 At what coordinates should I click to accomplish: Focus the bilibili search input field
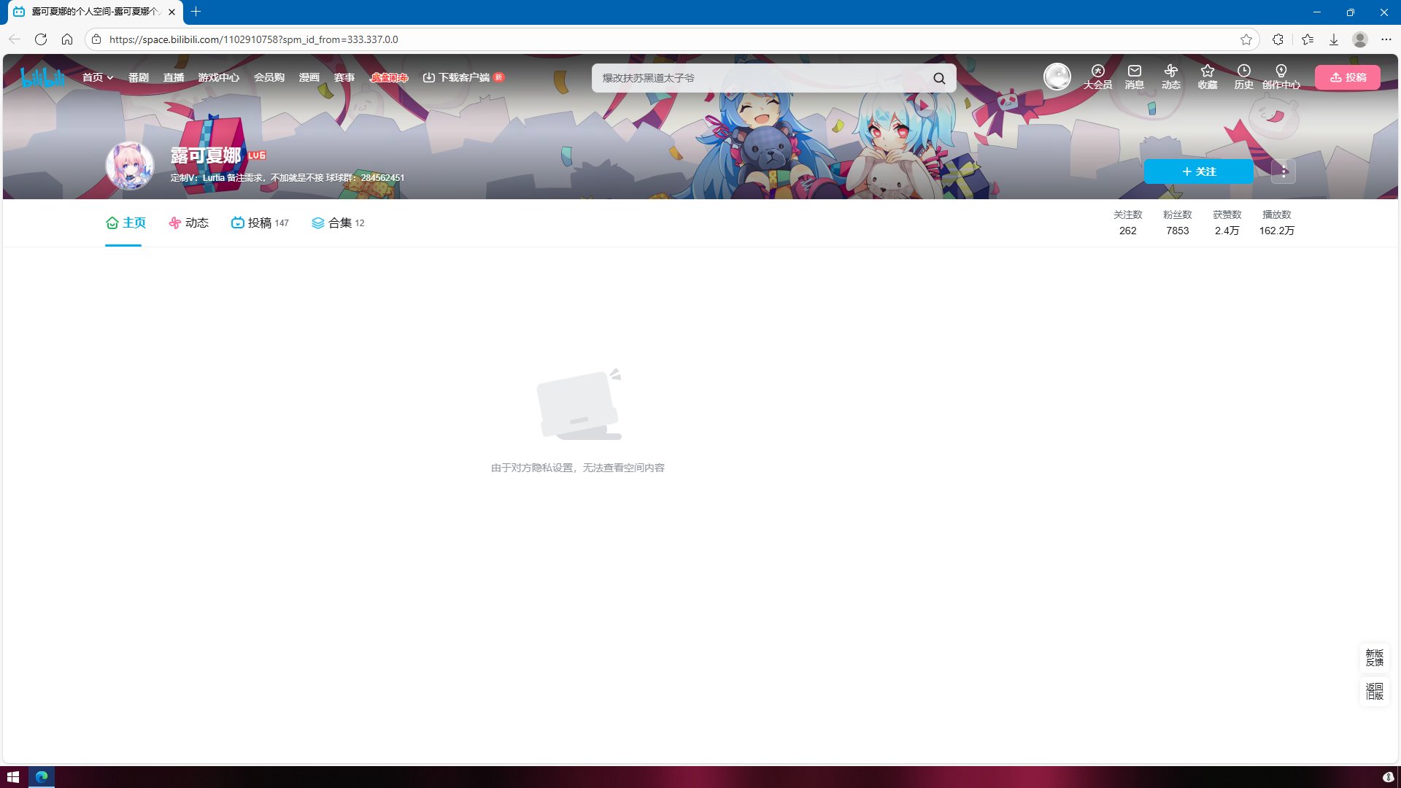pos(763,78)
